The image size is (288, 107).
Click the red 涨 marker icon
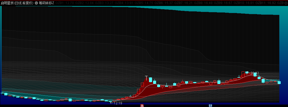coord(142,106)
